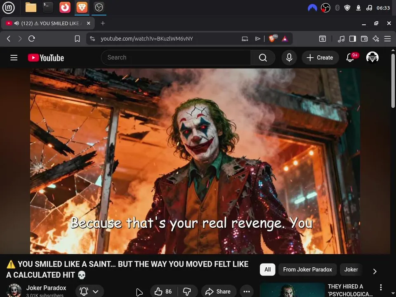Open the suggested video's three-dot options menu

point(381,287)
